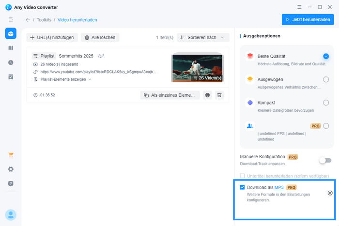339x226 pixels.
Task: Click the Kompakt diamond icon
Action: (x=250, y=103)
